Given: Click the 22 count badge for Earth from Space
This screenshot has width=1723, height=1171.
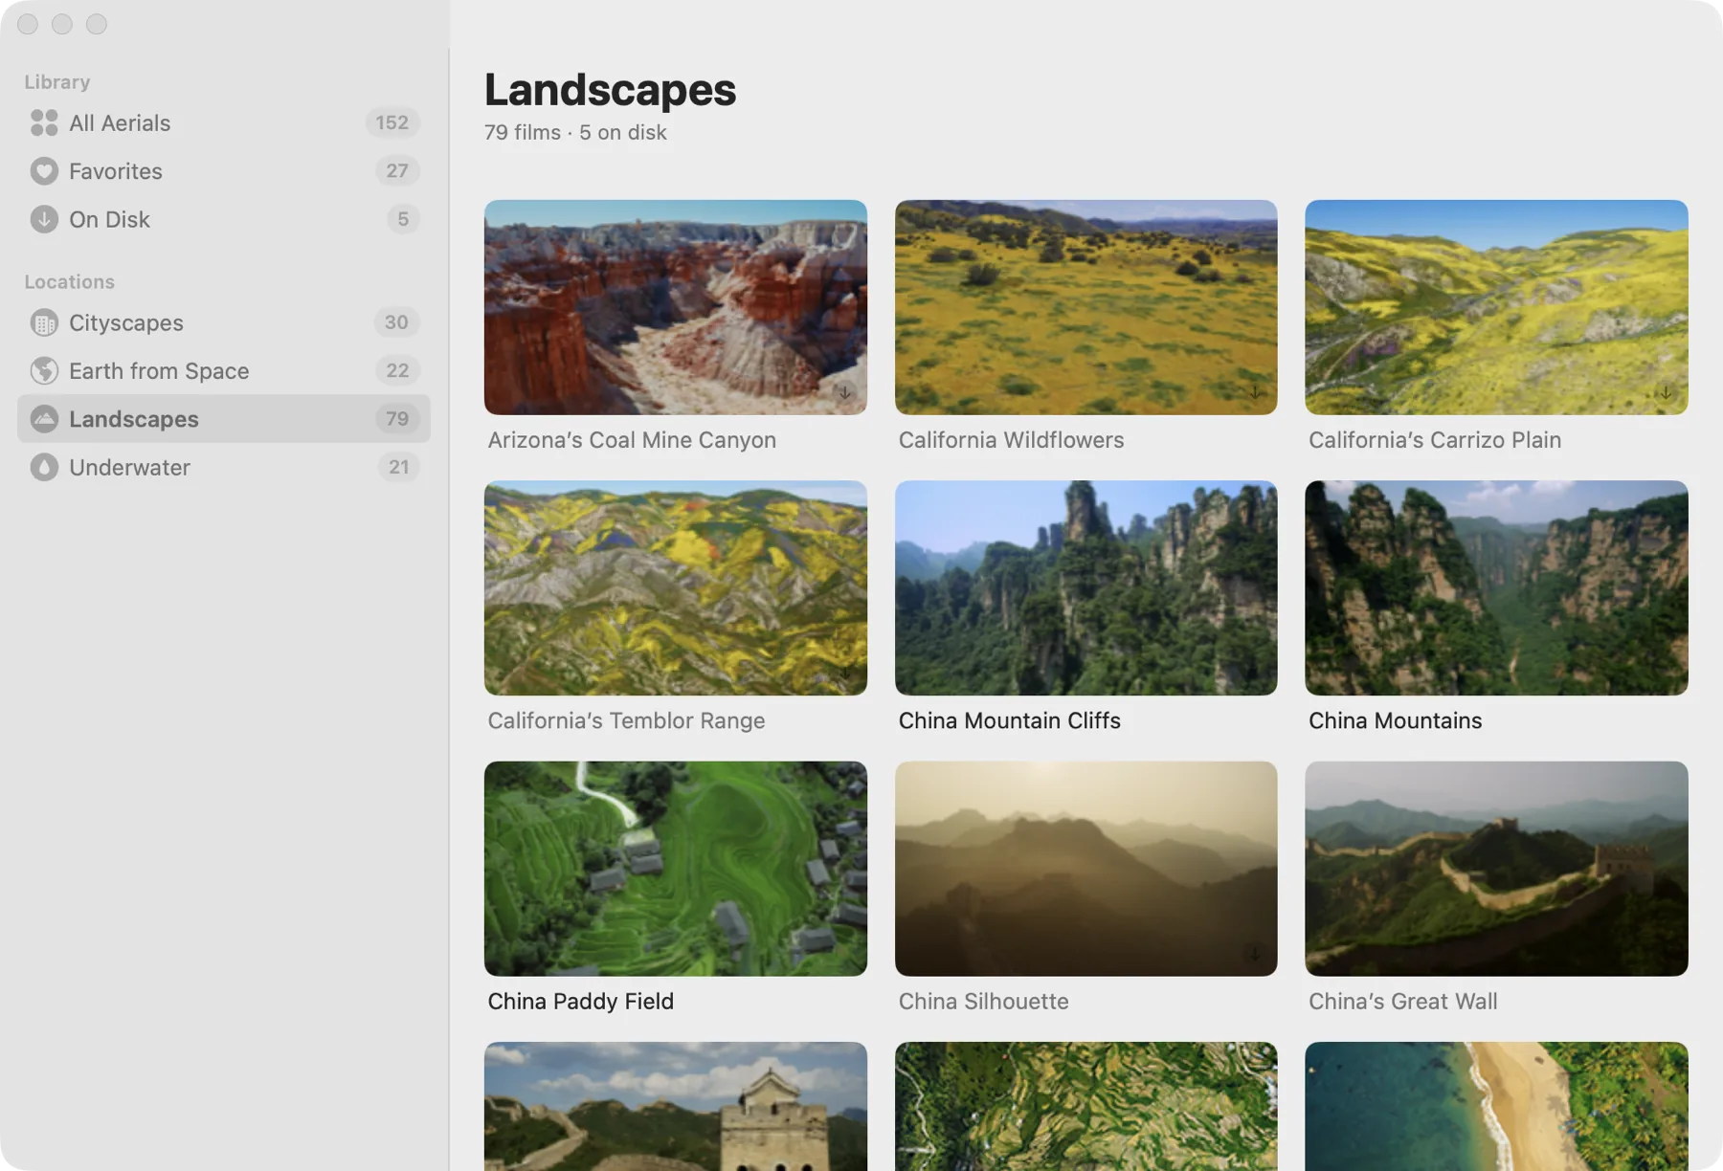Looking at the screenshot, I should [397, 371].
